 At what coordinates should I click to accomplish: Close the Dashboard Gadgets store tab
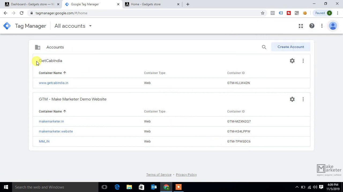click(58, 4)
